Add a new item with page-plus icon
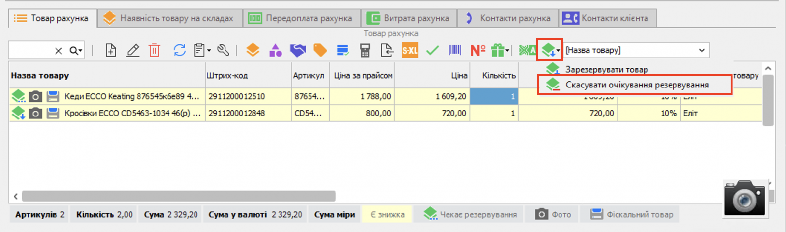This screenshot has height=232, width=786. 111,50
